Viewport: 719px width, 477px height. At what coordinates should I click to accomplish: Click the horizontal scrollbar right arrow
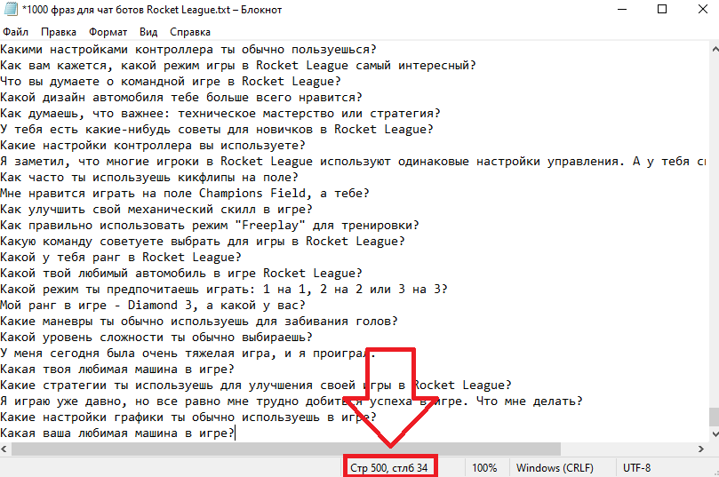[x=701, y=449]
